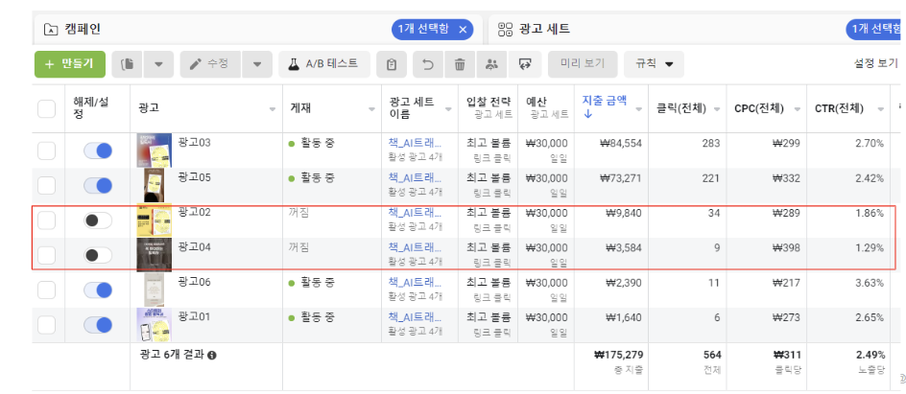Click the undo arrow icon
The height and width of the screenshot is (394, 906).
click(x=428, y=64)
